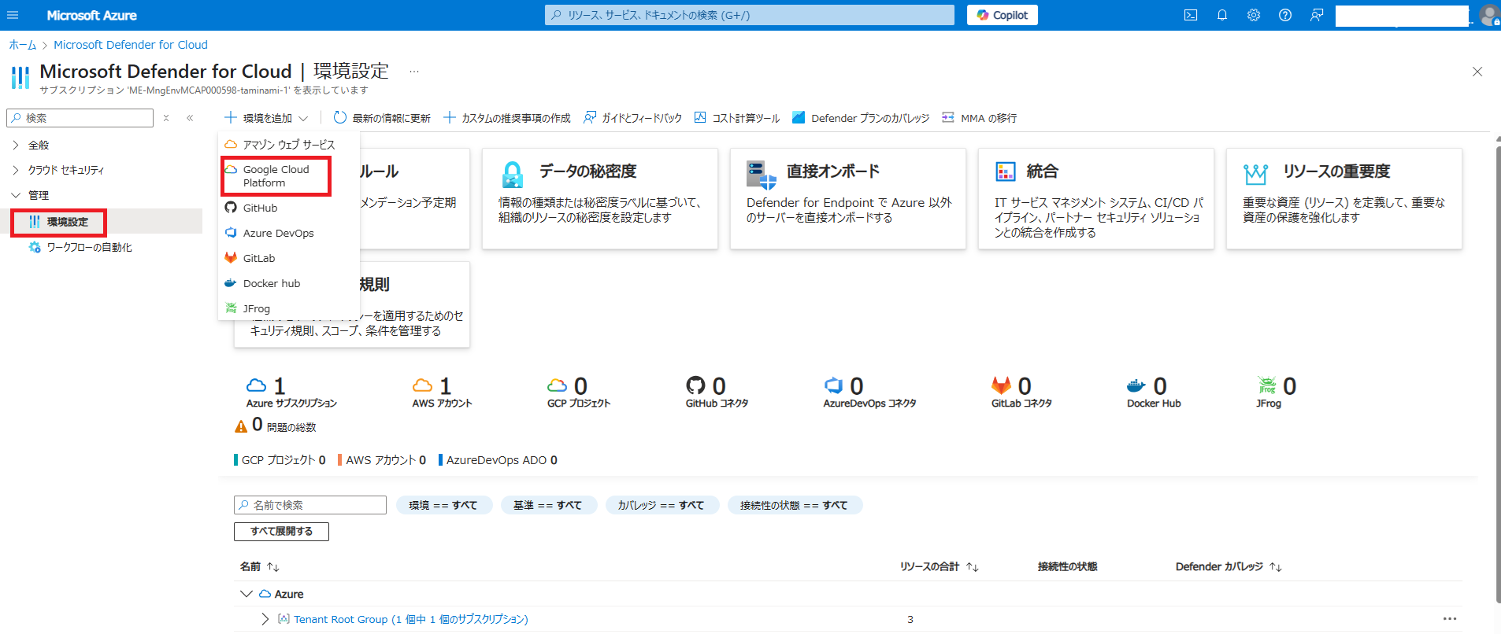Open ワークフローの自動化 in the sidebar

(x=89, y=247)
